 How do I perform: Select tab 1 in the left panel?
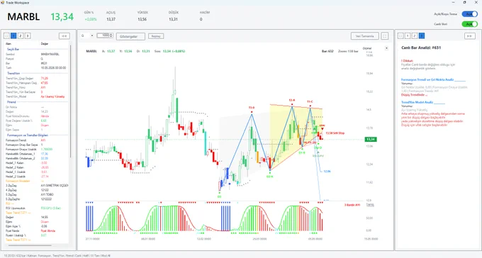[13, 36]
